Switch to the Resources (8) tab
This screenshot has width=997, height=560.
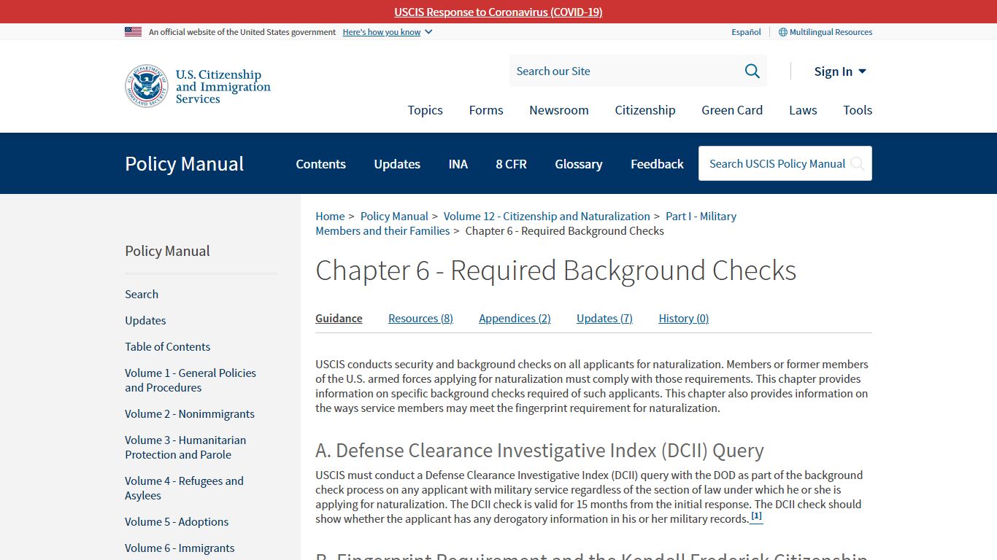pos(420,319)
